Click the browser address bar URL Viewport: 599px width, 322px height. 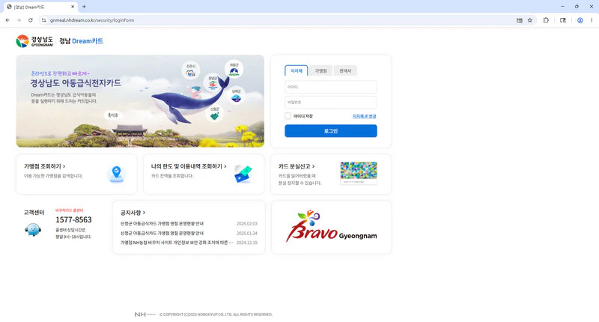click(92, 20)
